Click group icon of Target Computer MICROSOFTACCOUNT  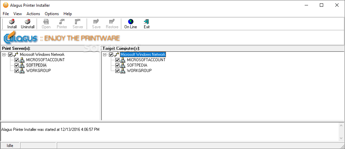point(123,60)
